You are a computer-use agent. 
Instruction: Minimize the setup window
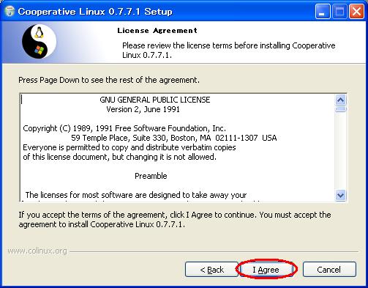pos(323,11)
